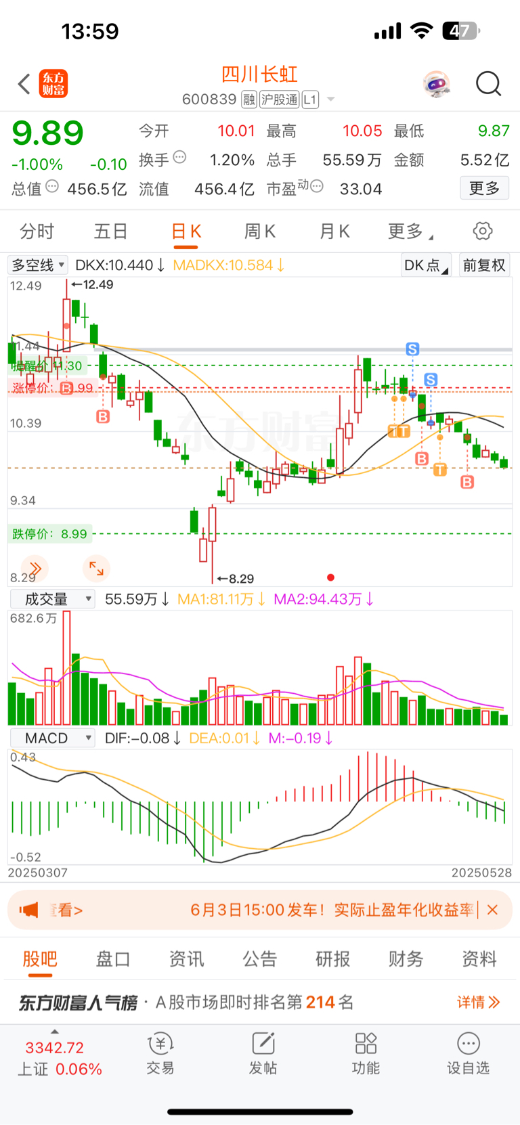This screenshot has height=1125, width=520.
Task: Tap the MA1:81.11万 volume average value
Action: point(221,599)
